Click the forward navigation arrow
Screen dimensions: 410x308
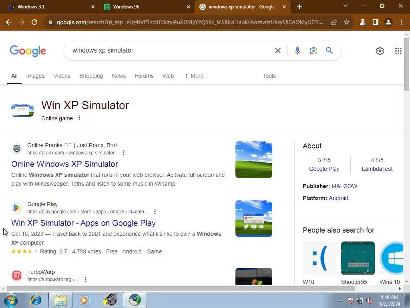[x=22, y=22]
